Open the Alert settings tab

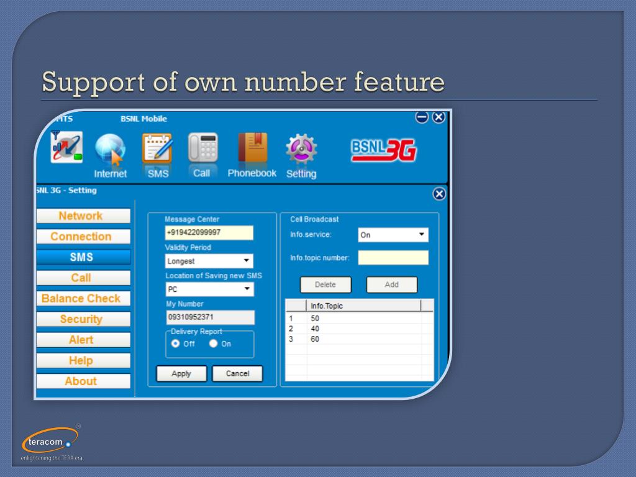click(x=83, y=340)
